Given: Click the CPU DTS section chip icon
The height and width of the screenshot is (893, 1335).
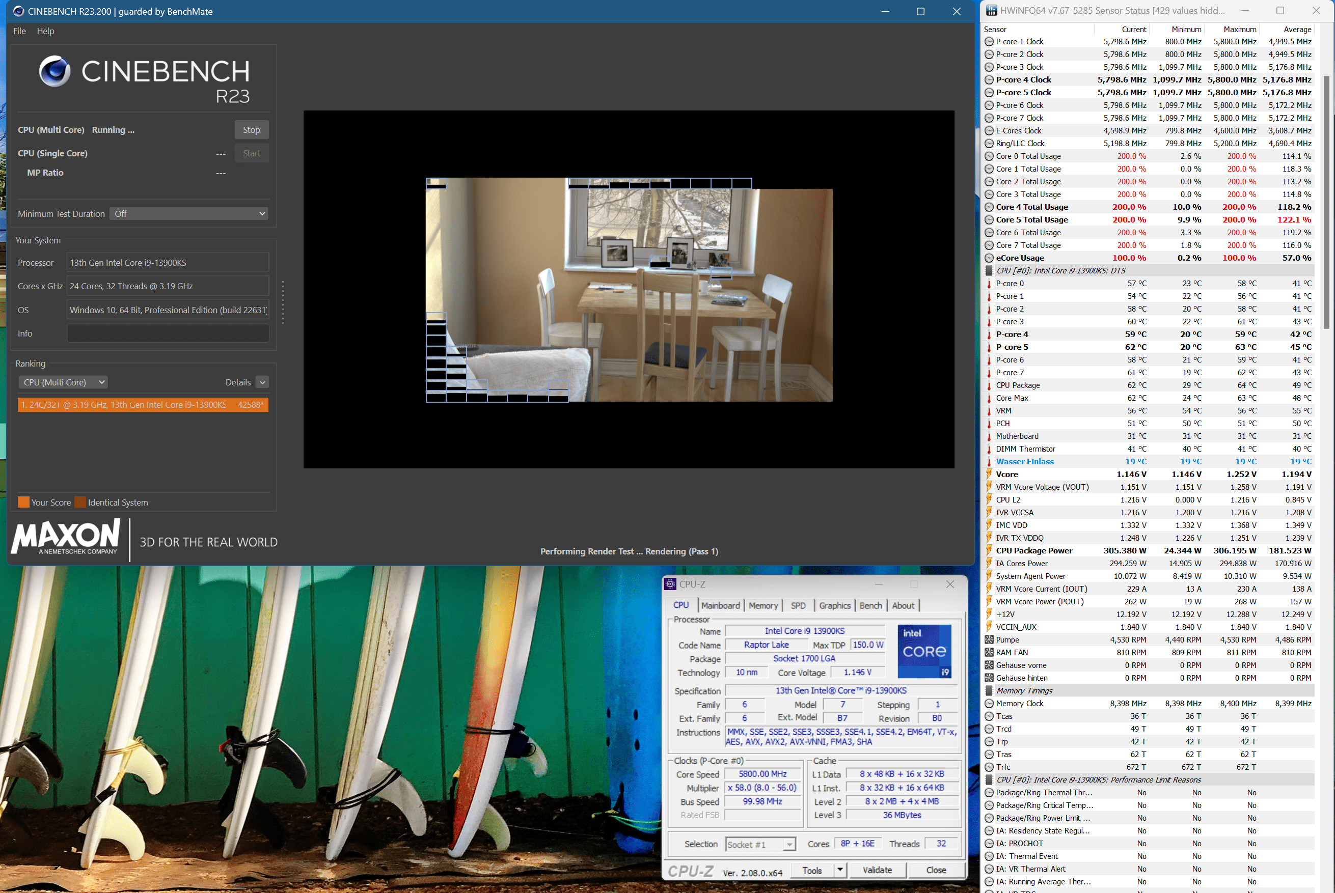Looking at the screenshot, I should 989,271.
